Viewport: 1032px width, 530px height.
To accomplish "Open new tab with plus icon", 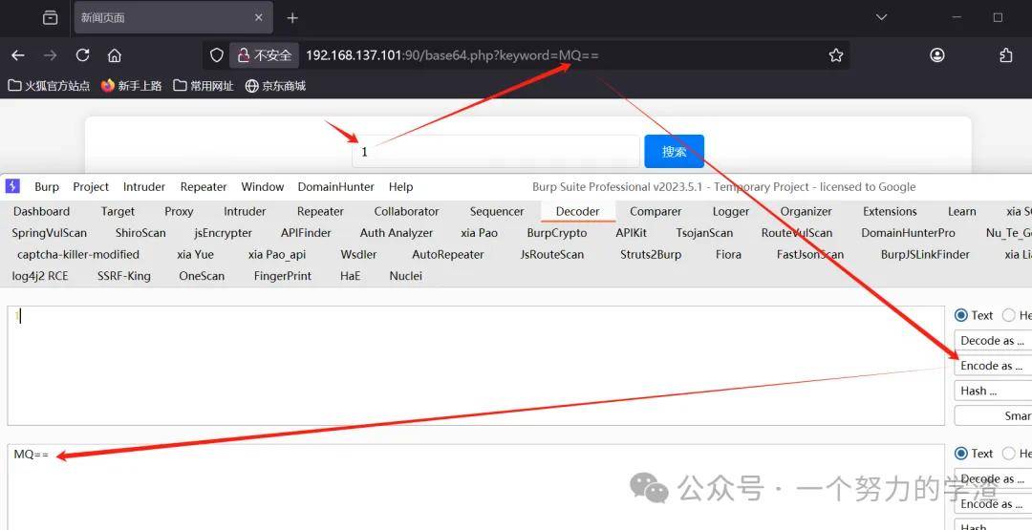I will (x=293, y=18).
